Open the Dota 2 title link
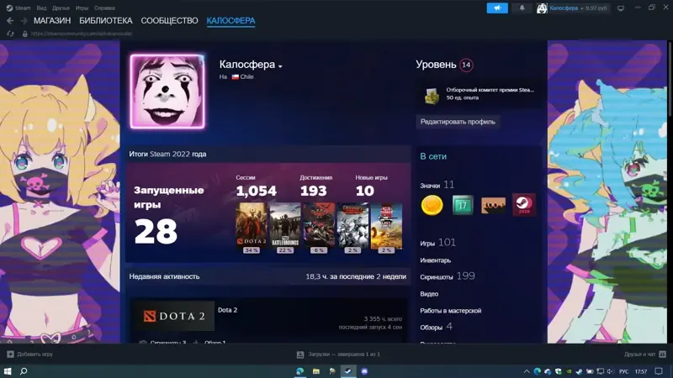The width and height of the screenshot is (673, 378). point(227,310)
